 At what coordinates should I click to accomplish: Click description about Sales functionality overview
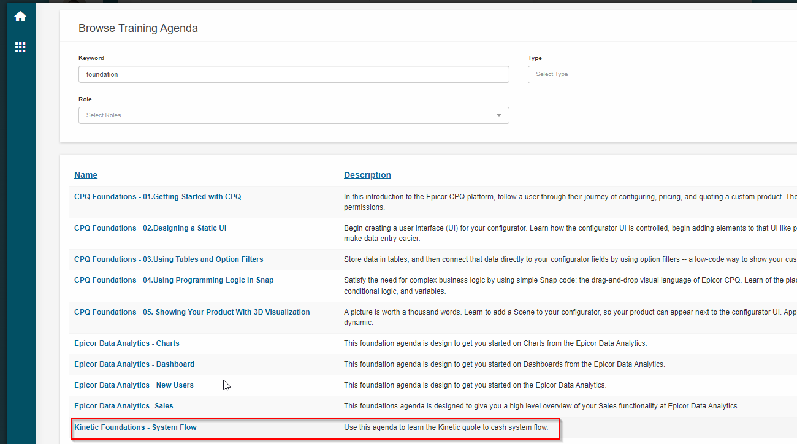(541, 406)
